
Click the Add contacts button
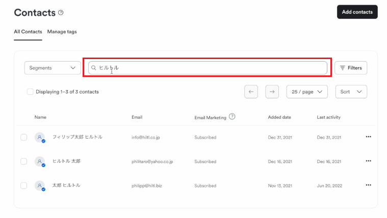357,12
